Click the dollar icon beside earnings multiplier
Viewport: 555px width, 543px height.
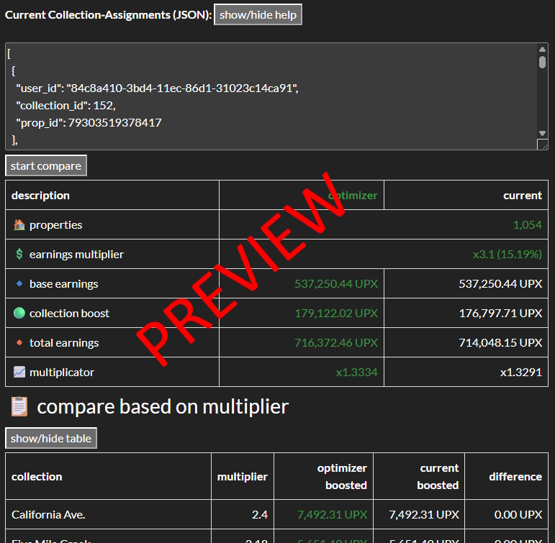pos(19,255)
